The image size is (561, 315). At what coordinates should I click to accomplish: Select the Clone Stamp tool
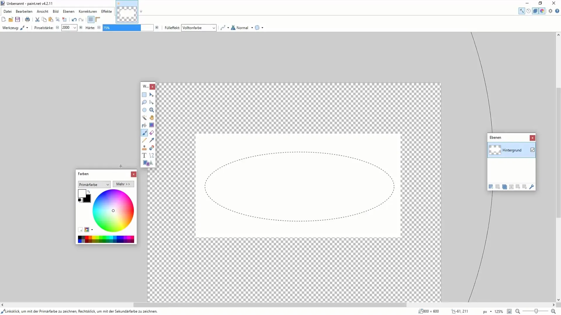pos(144,148)
